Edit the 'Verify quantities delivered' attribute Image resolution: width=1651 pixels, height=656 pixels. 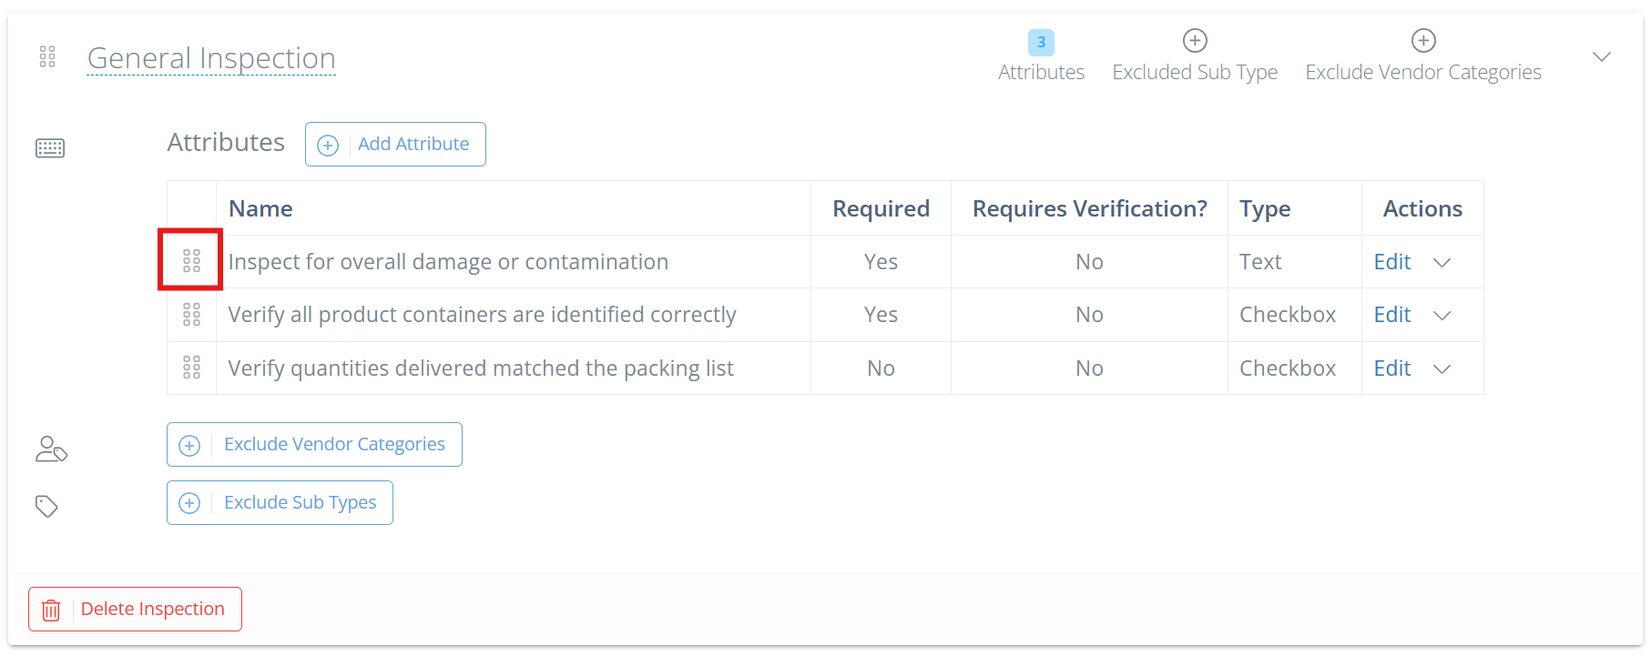(x=1391, y=368)
